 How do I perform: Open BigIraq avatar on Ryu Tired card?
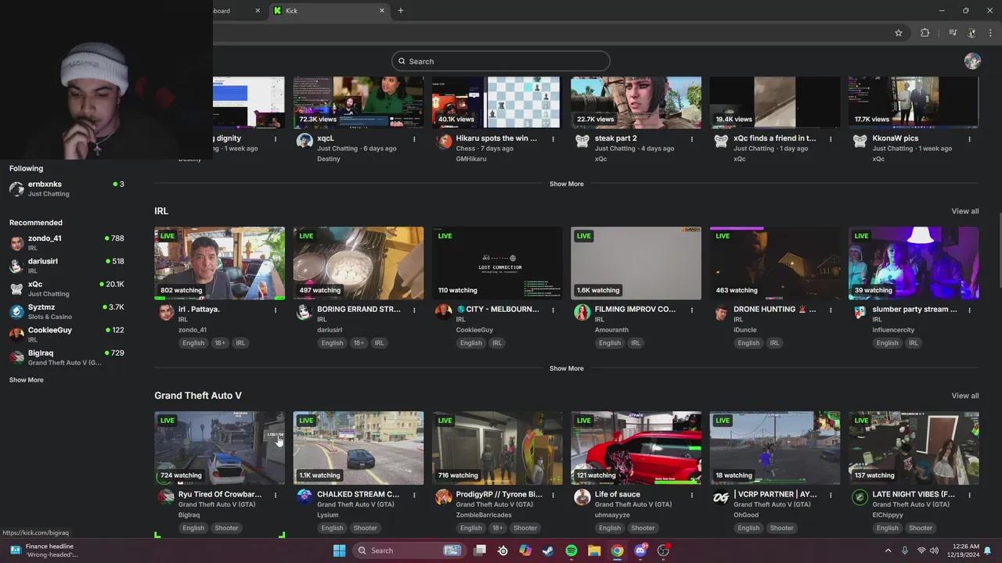(x=166, y=497)
